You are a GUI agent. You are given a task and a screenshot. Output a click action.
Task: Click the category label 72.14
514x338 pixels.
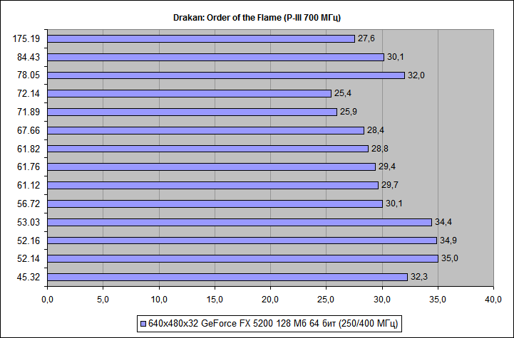click(x=29, y=94)
